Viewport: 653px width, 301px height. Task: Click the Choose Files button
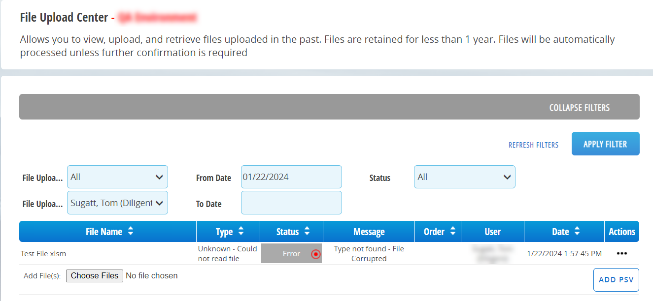(x=95, y=276)
